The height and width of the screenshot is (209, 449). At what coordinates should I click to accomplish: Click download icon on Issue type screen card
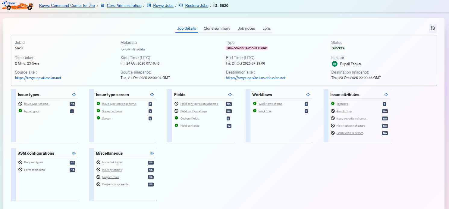tap(152, 95)
